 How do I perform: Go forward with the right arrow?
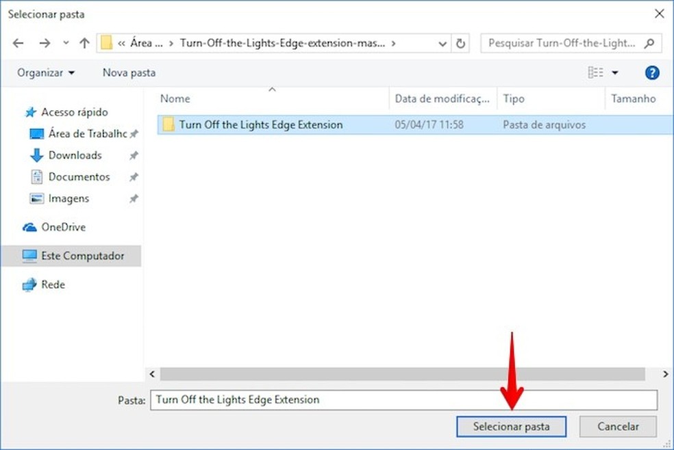45,43
